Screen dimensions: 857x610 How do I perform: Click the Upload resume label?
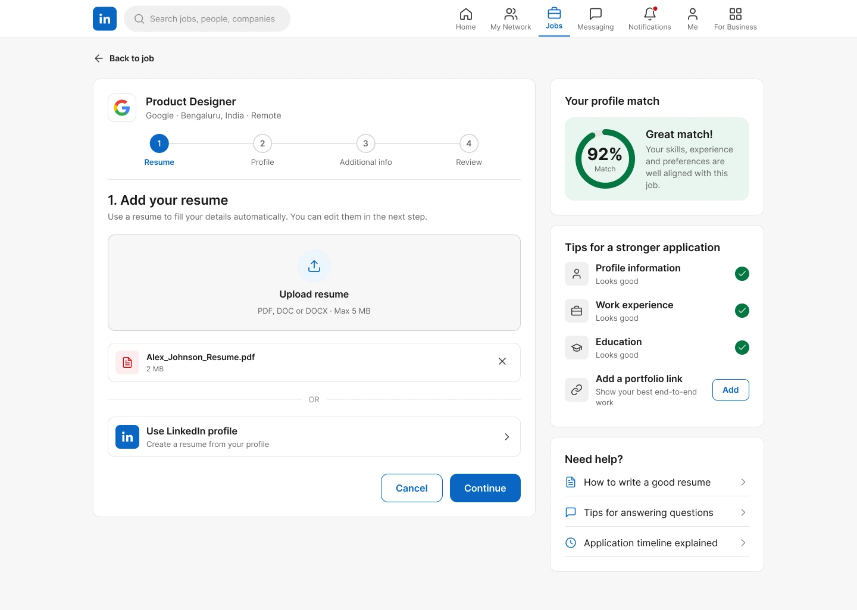coord(314,294)
